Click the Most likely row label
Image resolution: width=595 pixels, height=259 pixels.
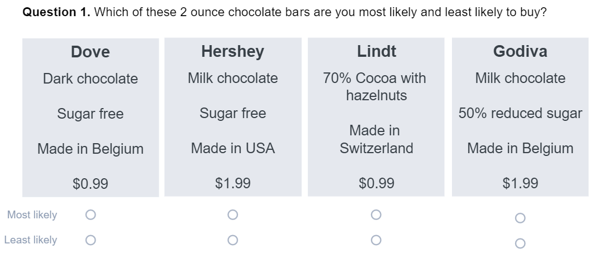tap(32, 215)
